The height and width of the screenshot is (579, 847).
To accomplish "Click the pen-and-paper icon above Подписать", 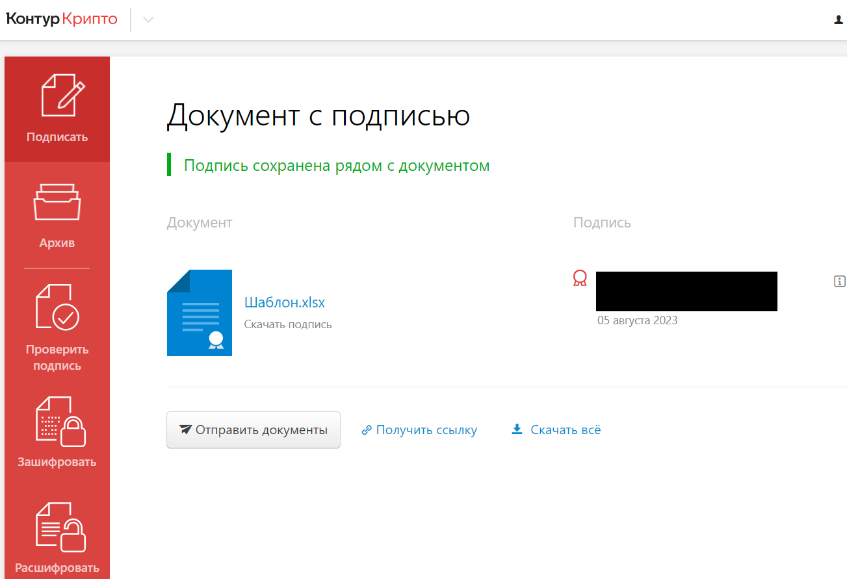I will pos(62,96).
